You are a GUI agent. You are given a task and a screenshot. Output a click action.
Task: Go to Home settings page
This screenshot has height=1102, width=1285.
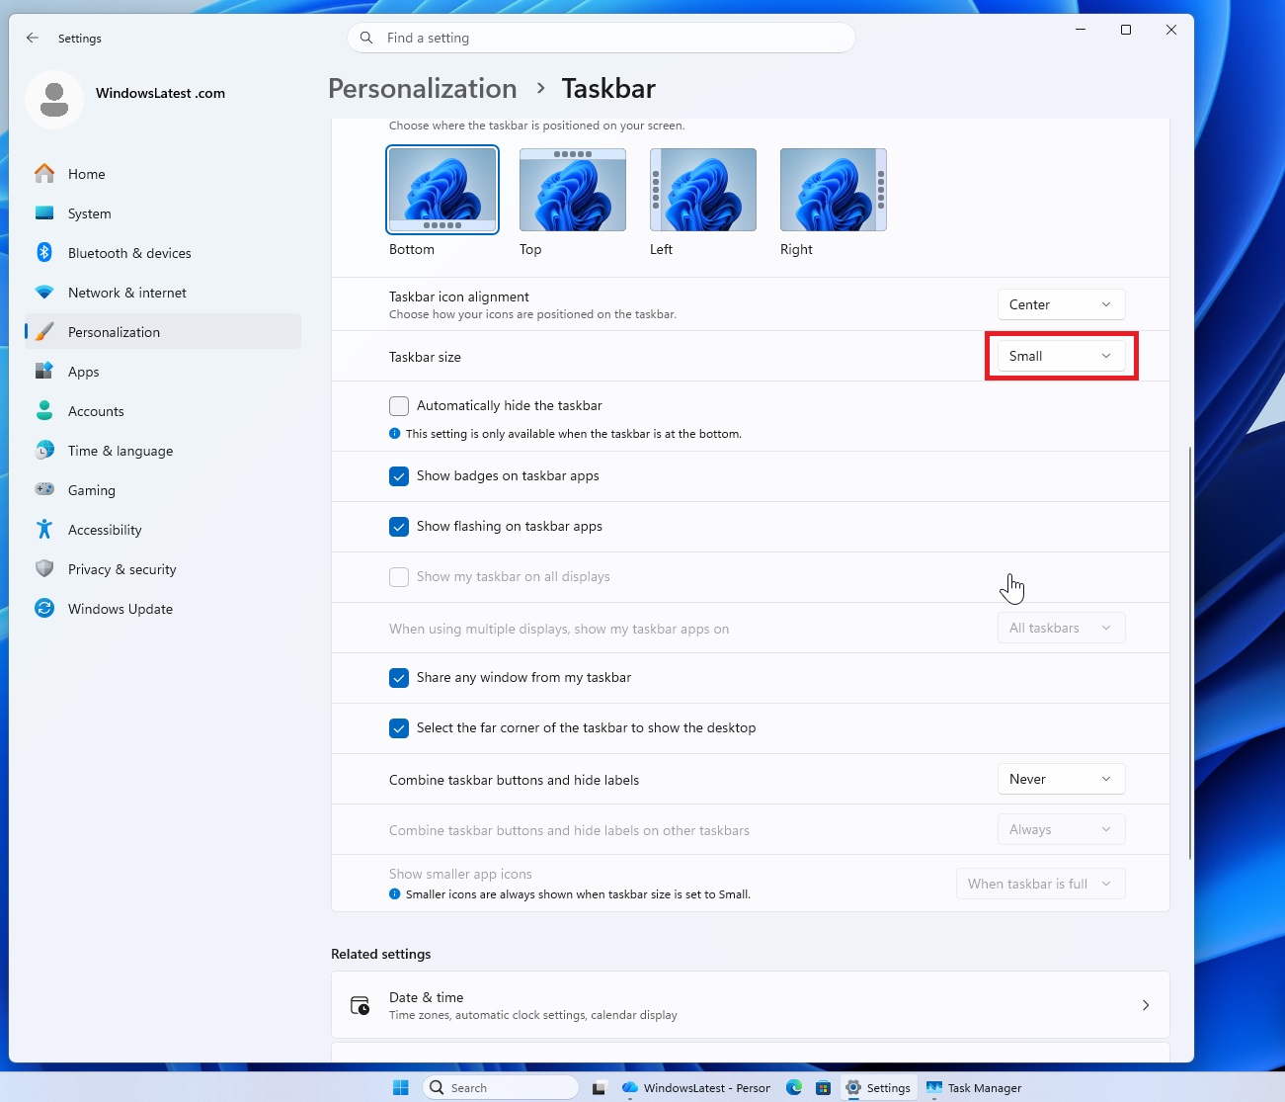[x=163, y=174]
